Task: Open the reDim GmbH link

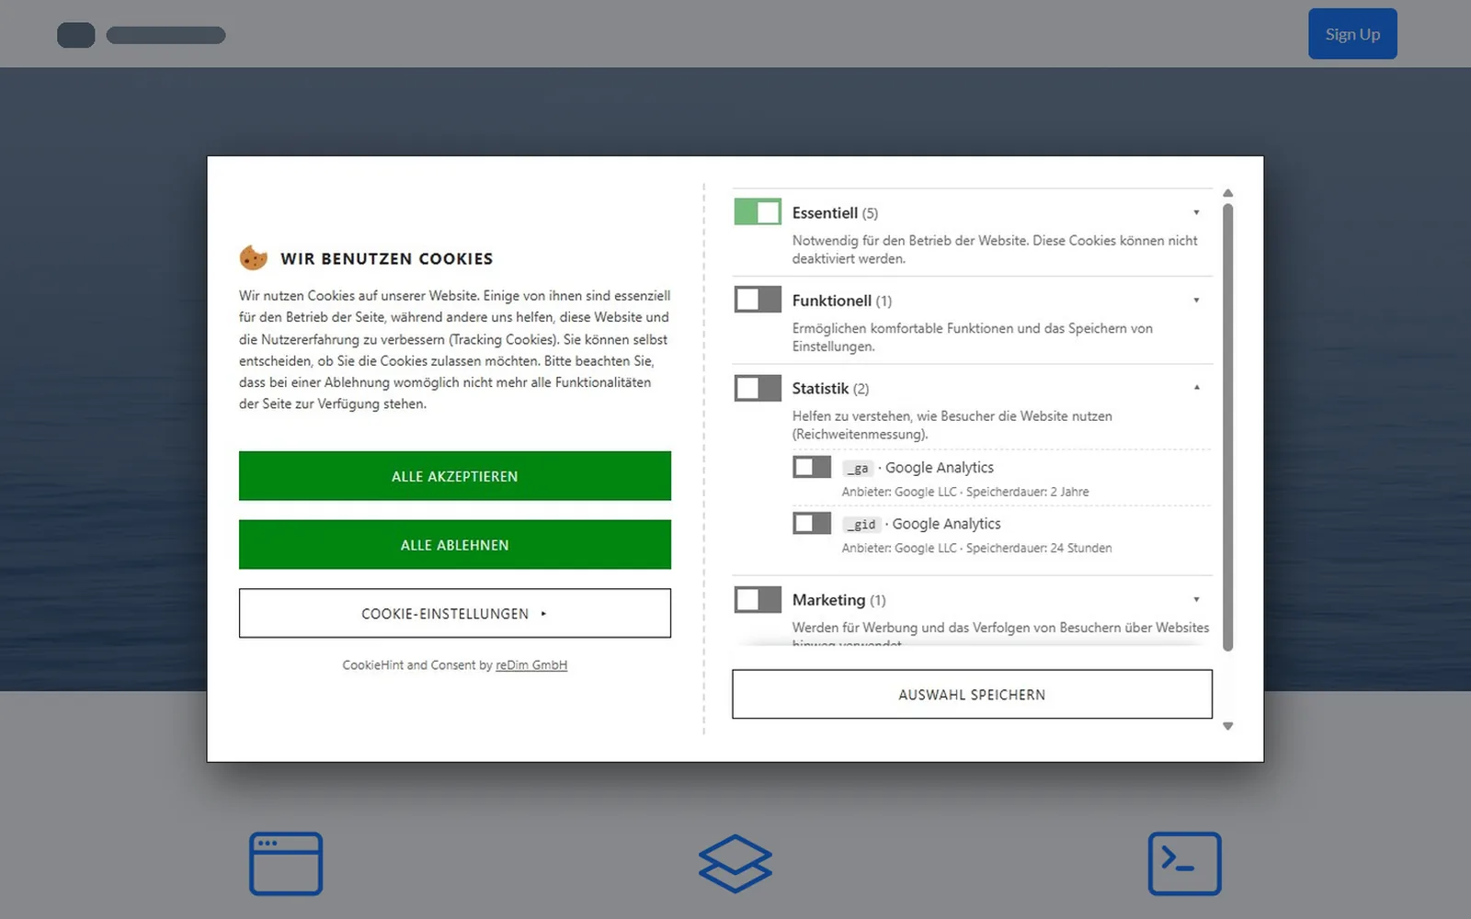Action: click(531, 665)
